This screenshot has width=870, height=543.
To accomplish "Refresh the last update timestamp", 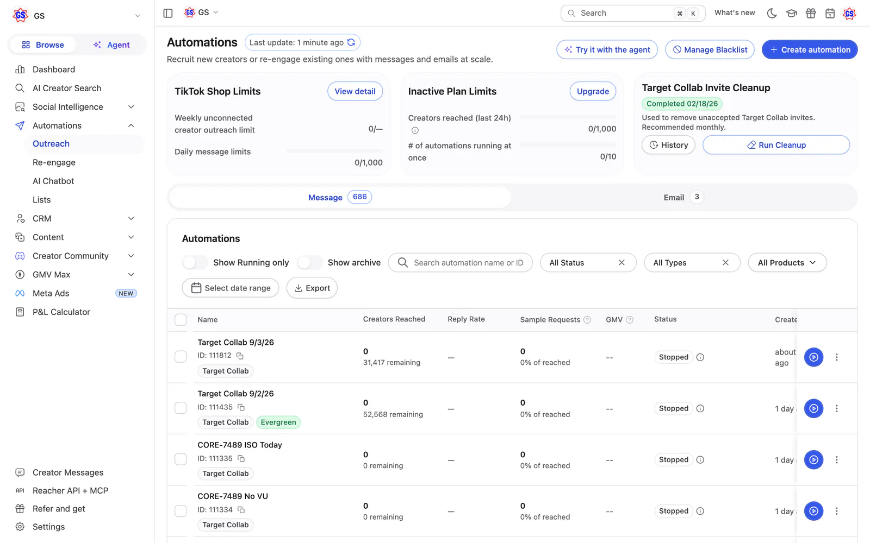I will click(351, 42).
